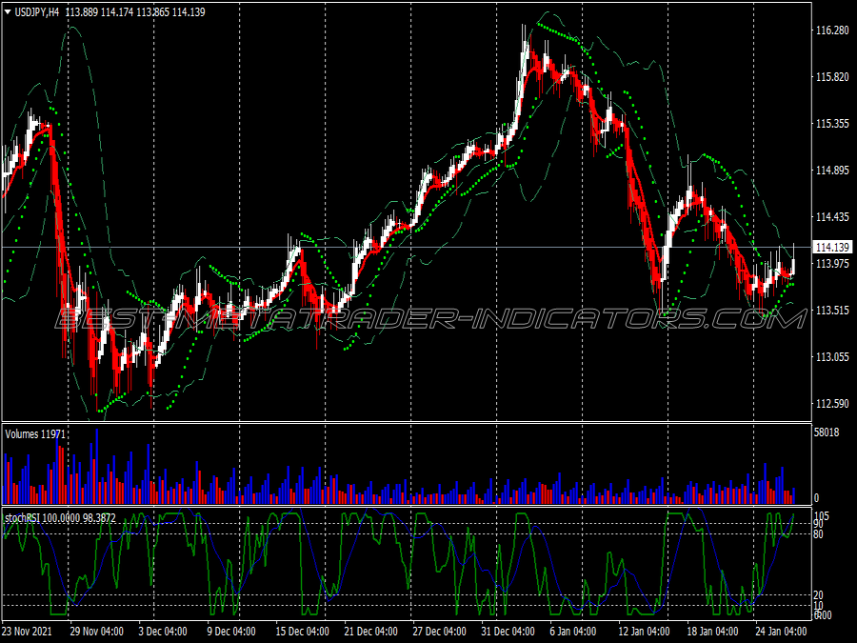Click the 12 Jan 04:00 time label
The width and height of the screenshot is (857, 643).
coord(644,631)
